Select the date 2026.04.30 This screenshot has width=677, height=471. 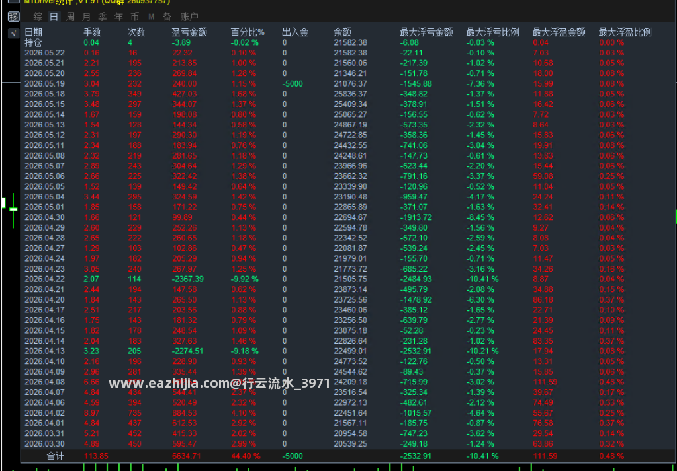point(44,217)
